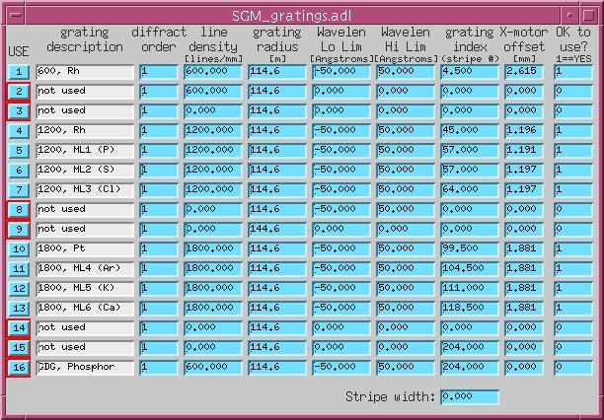Click USE button 7 for 1200, ML3 (Cl)
The width and height of the screenshot is (604, 420).
pos(19,190)
